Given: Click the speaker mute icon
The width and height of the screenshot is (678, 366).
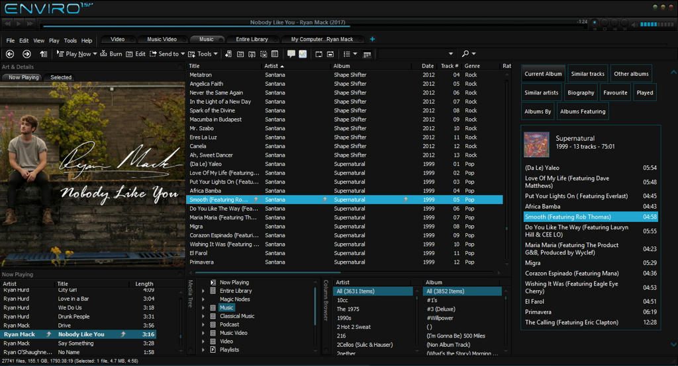Looking at the screenshot, I should click(634, 24).
